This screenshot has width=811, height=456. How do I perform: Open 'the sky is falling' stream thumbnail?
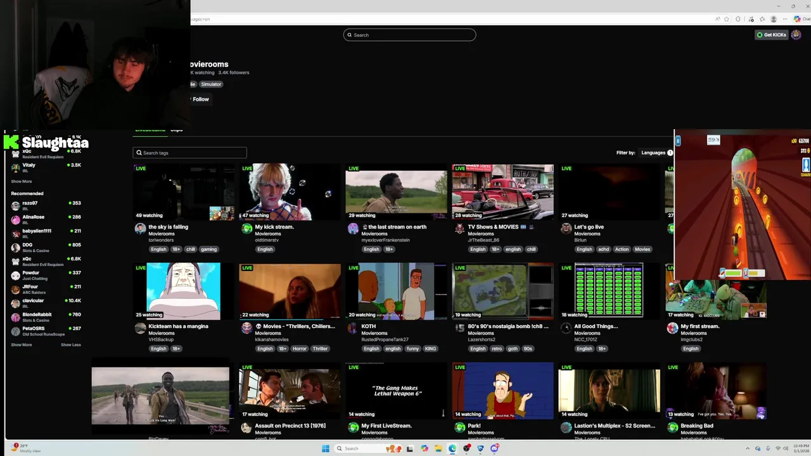pos(184,192)
